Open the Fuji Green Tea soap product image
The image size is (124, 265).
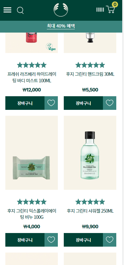[31, 152]
